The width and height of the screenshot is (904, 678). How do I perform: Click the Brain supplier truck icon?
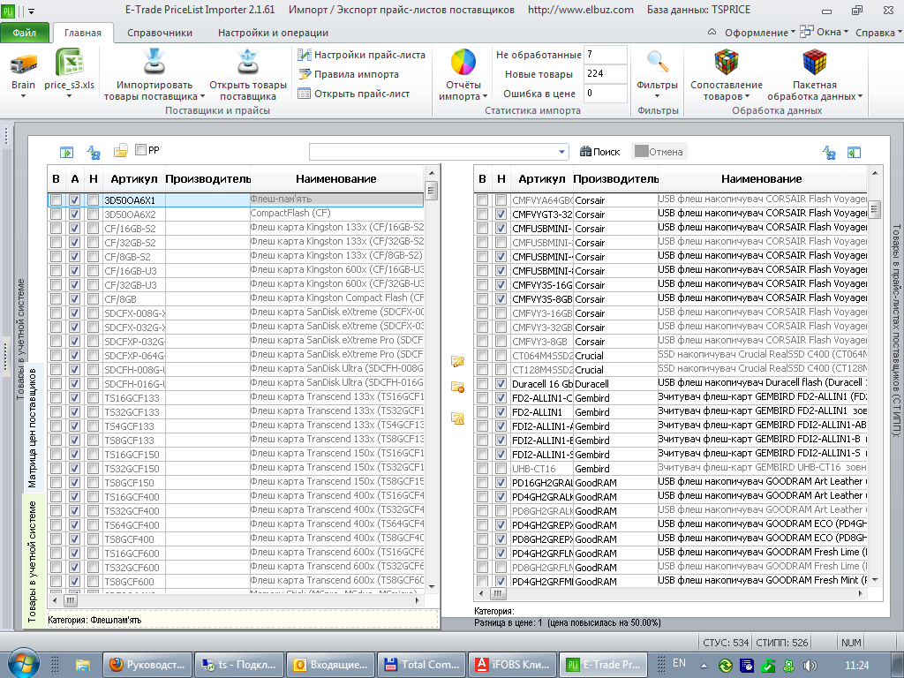coord(23,63)
